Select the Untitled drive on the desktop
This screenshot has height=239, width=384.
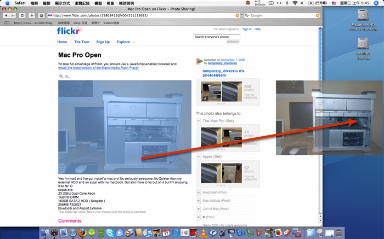click(363, 44)
